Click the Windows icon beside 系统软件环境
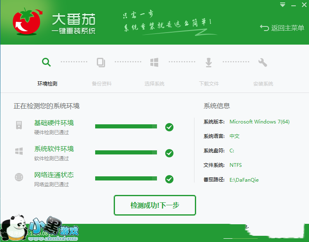The height and width of the screenshot is (242, 309). tap(19, 151)
